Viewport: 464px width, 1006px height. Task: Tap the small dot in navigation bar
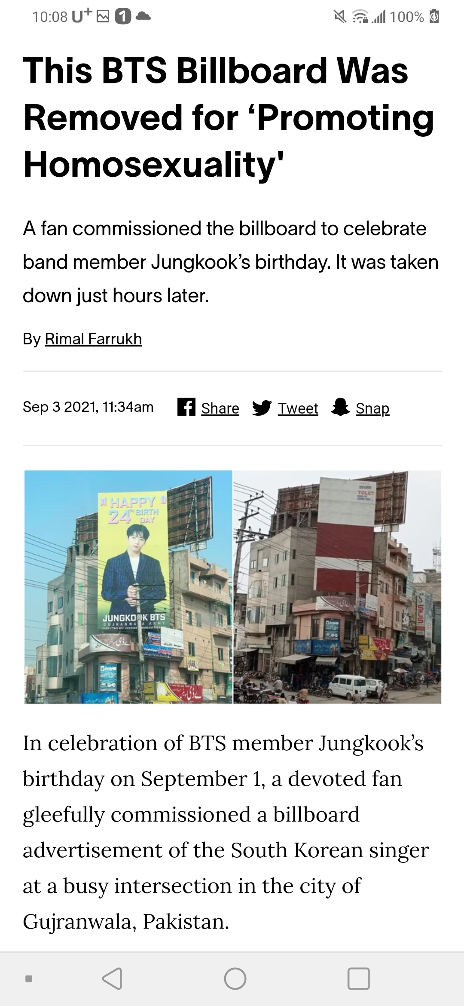tap(29, 978)
